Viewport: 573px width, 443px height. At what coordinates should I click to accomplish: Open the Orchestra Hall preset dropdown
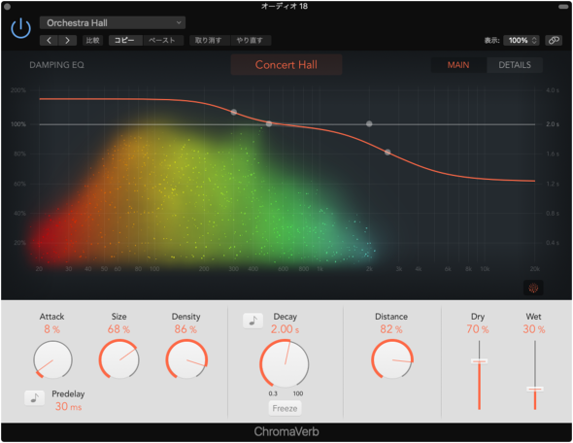click(x=113, y=22)
